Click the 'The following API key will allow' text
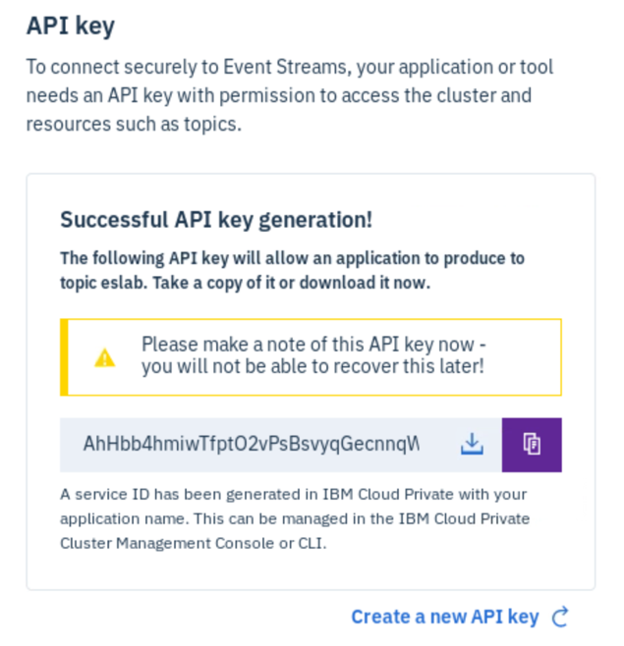Image resolution: width=624 pixels, height=646 pixels. [x=293, y=258]
